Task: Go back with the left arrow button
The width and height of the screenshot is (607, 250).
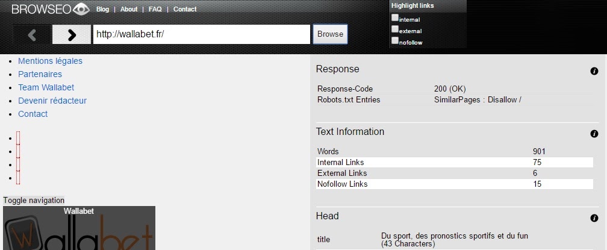Action: pyautogui.click(x=32, y=34)
